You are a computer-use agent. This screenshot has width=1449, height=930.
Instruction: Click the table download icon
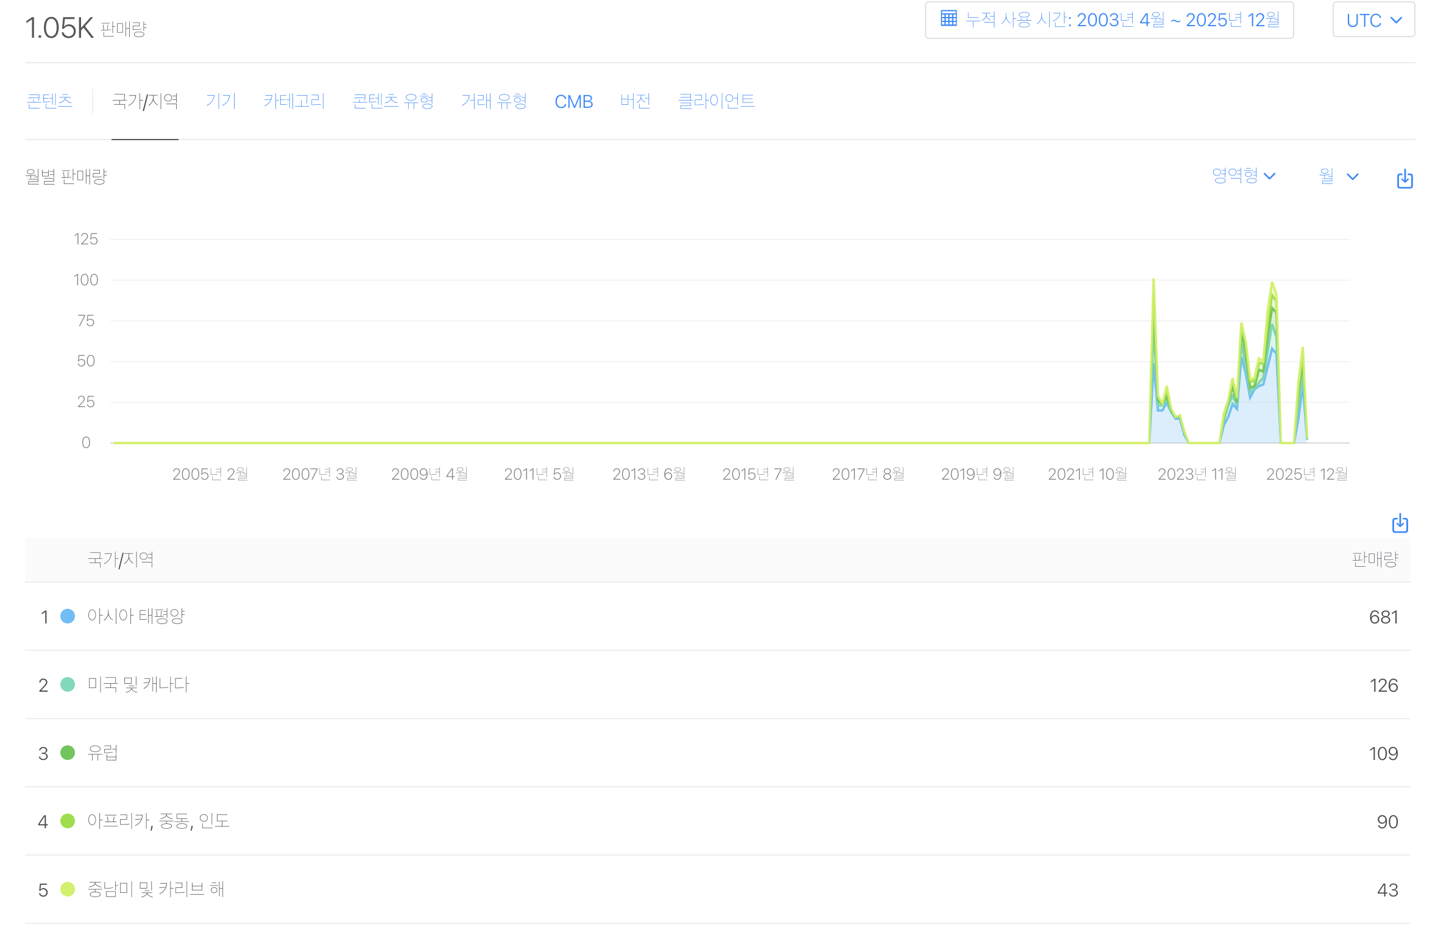point(1400,524)
